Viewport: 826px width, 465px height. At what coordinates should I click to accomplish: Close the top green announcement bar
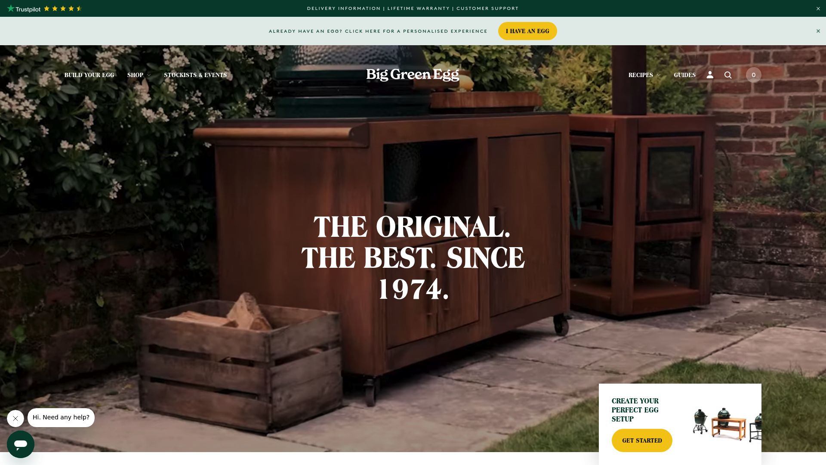click(x=818, y=9)
